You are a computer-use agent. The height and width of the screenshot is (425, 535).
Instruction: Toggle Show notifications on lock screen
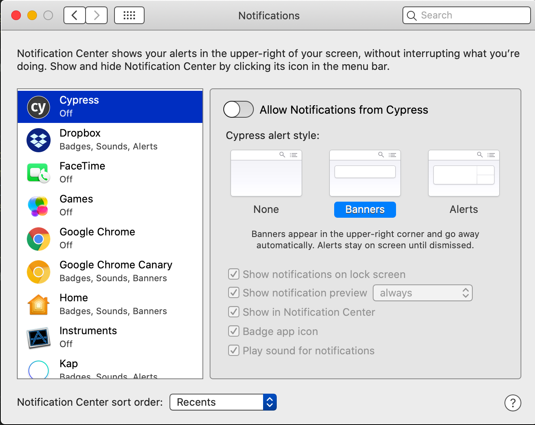click(x=234, y=274)
